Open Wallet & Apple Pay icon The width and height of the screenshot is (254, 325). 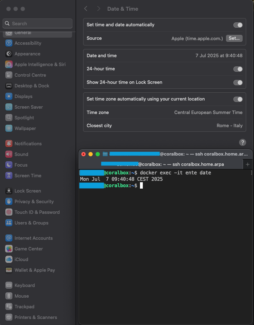9,270
